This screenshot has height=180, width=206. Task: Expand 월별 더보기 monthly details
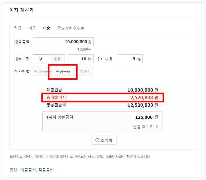145,127
